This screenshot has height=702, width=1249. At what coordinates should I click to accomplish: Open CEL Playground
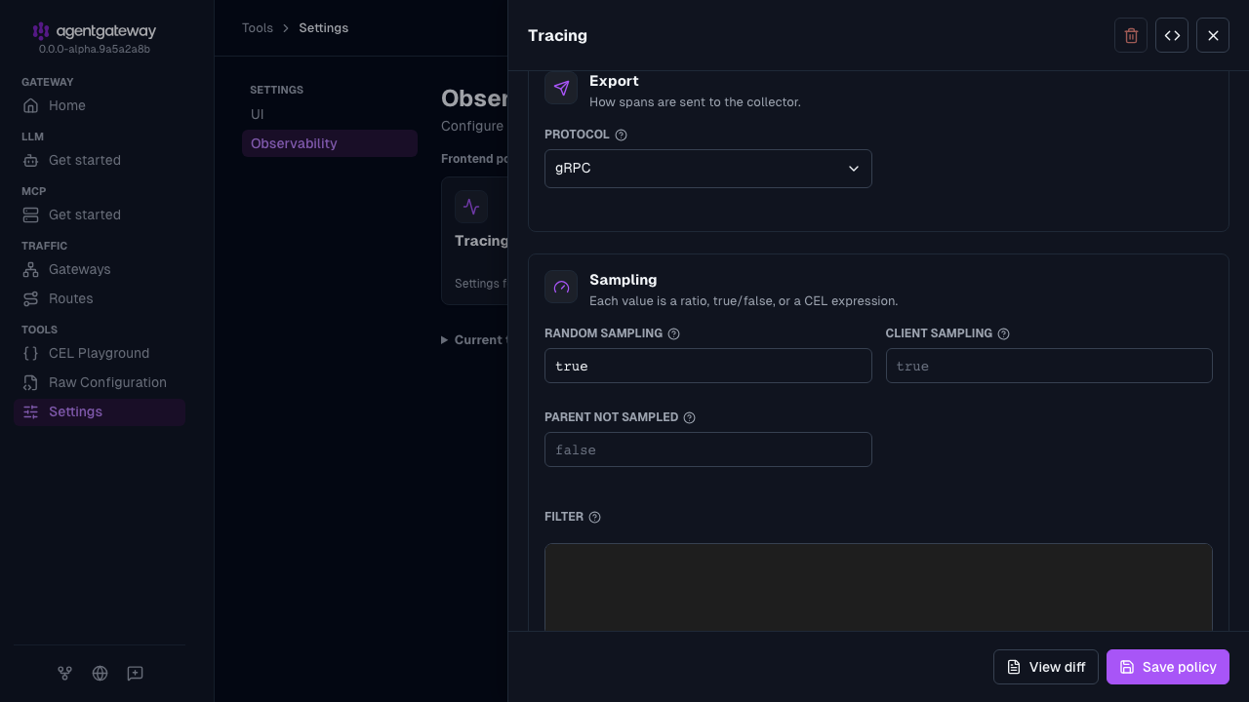tap(100, 353)
